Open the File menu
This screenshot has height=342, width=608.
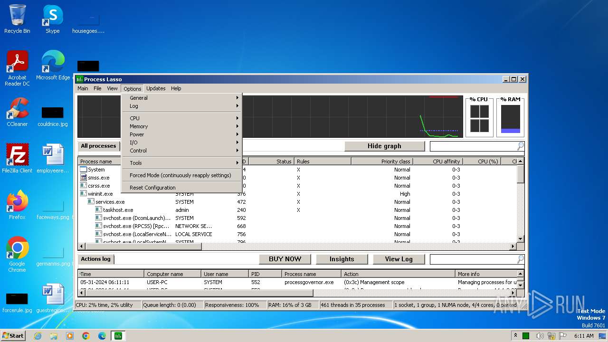coord(97,88)
